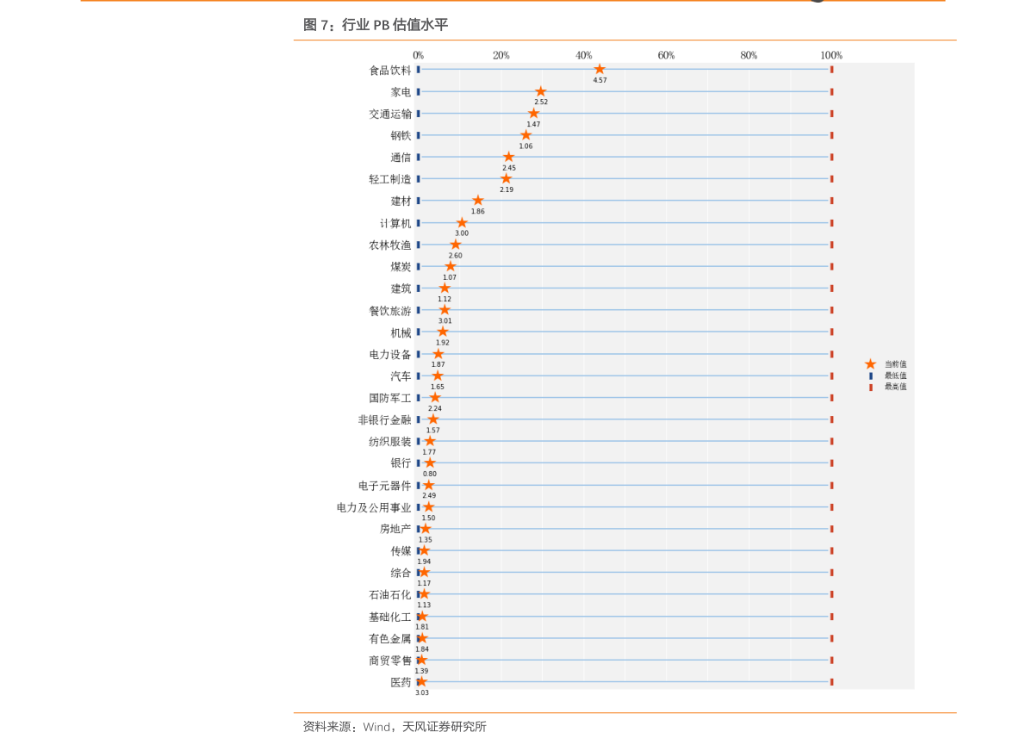This screenshot has width=1026, height=751.
Task: Click the chart title 图 7：行业 PB 估值水平
Action: pyautogui.click(x=375, y=25)
